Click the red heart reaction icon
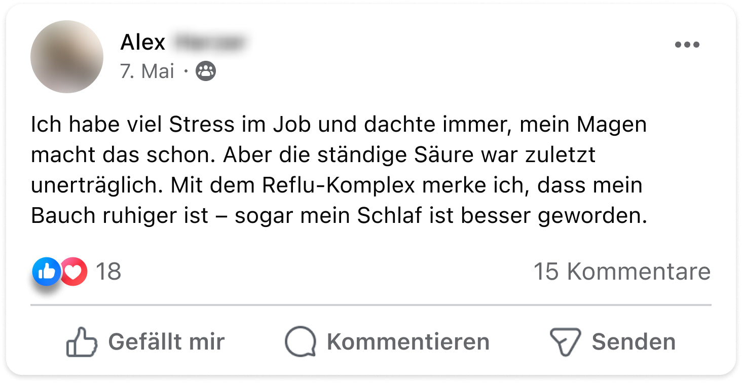This screenshot has height=383, width=742. [75, 272]
